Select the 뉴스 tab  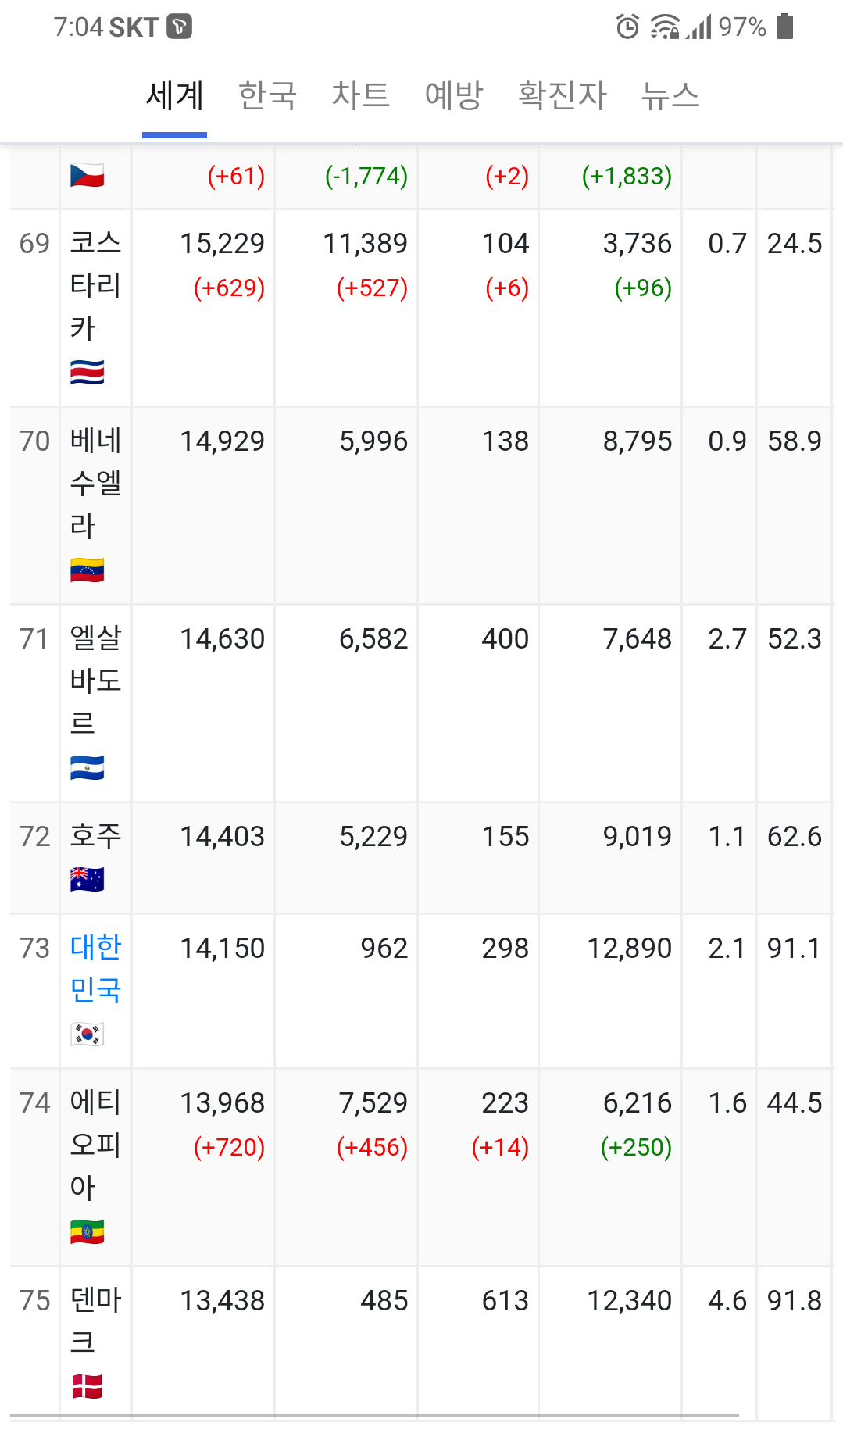point(670,96)
